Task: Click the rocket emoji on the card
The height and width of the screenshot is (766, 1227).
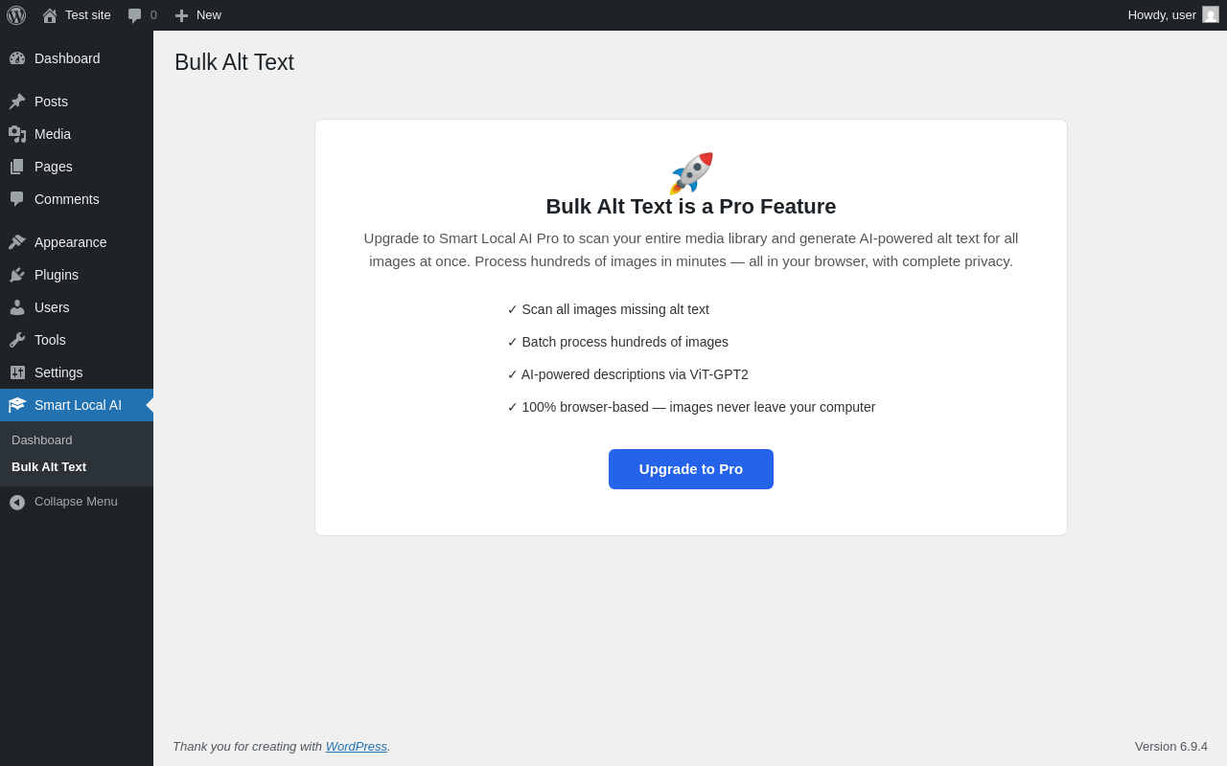Action: coord(691,173)
